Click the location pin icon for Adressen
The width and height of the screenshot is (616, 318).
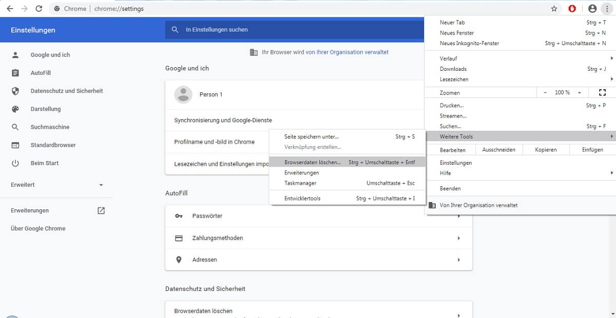pos(179,260)
